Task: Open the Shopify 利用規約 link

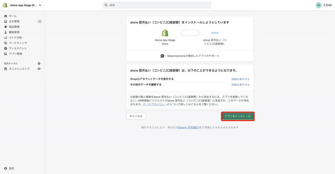Action: pyautogui.click(x=188, y=127)
